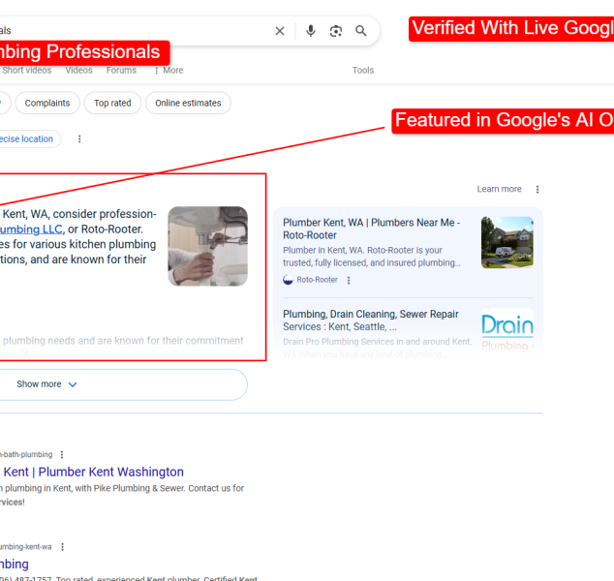Open Google Lens image search icon
The image size is (614, 581).
click(x=336, y=31)
